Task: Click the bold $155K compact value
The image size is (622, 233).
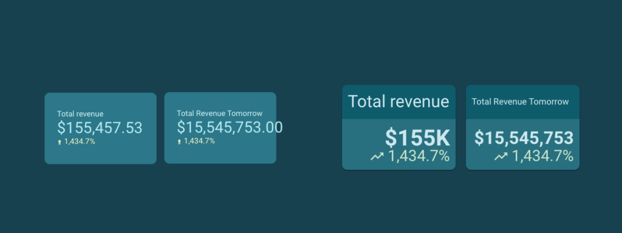Action: tap(418, 138)
